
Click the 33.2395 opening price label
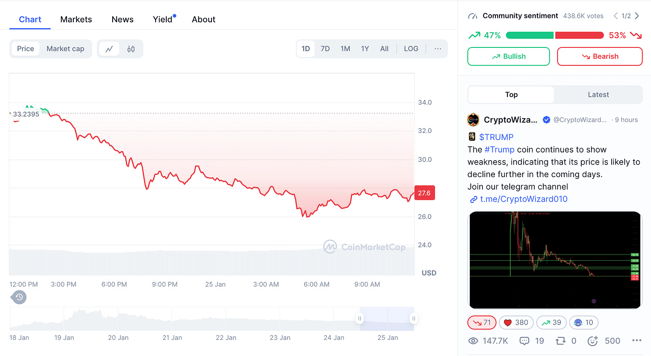25,114
